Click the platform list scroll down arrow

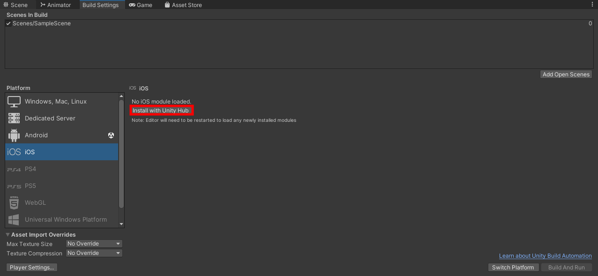pos(121,224)
